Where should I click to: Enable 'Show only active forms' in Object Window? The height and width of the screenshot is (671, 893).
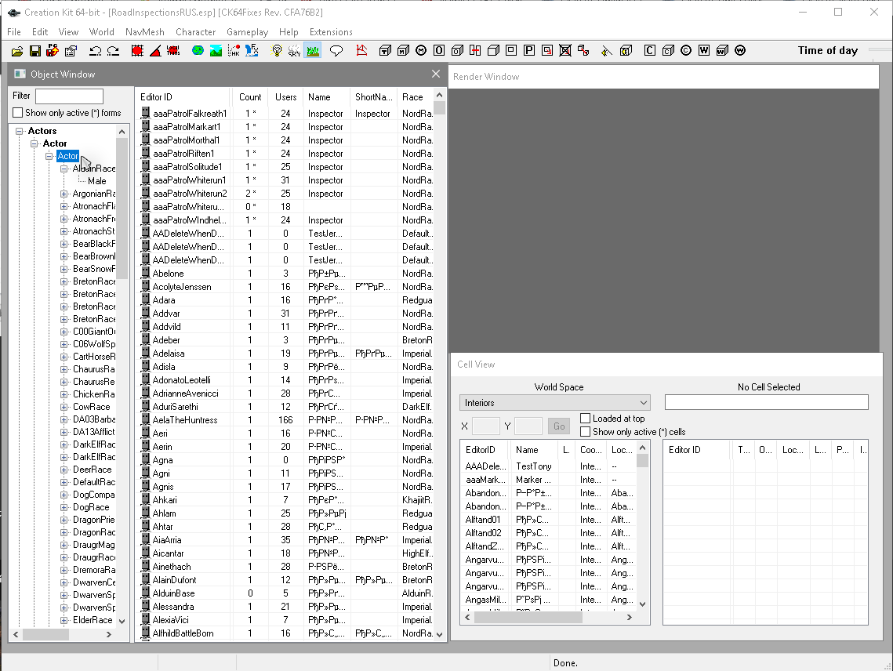point(18,113)
